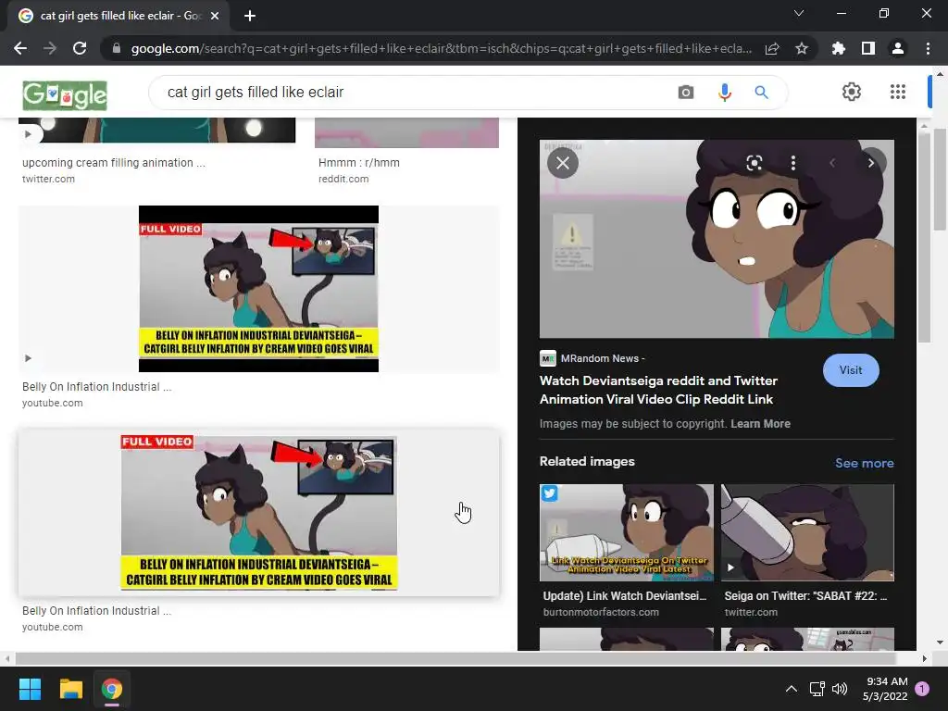Open the Windows Start menu
Image resolution: width=948 pixels, height=711 pixels.
pyautogui.click(x=30, y=689)
